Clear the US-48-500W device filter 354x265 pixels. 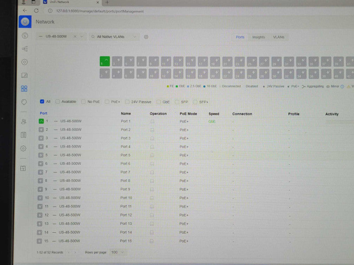[x=75, y=37]
